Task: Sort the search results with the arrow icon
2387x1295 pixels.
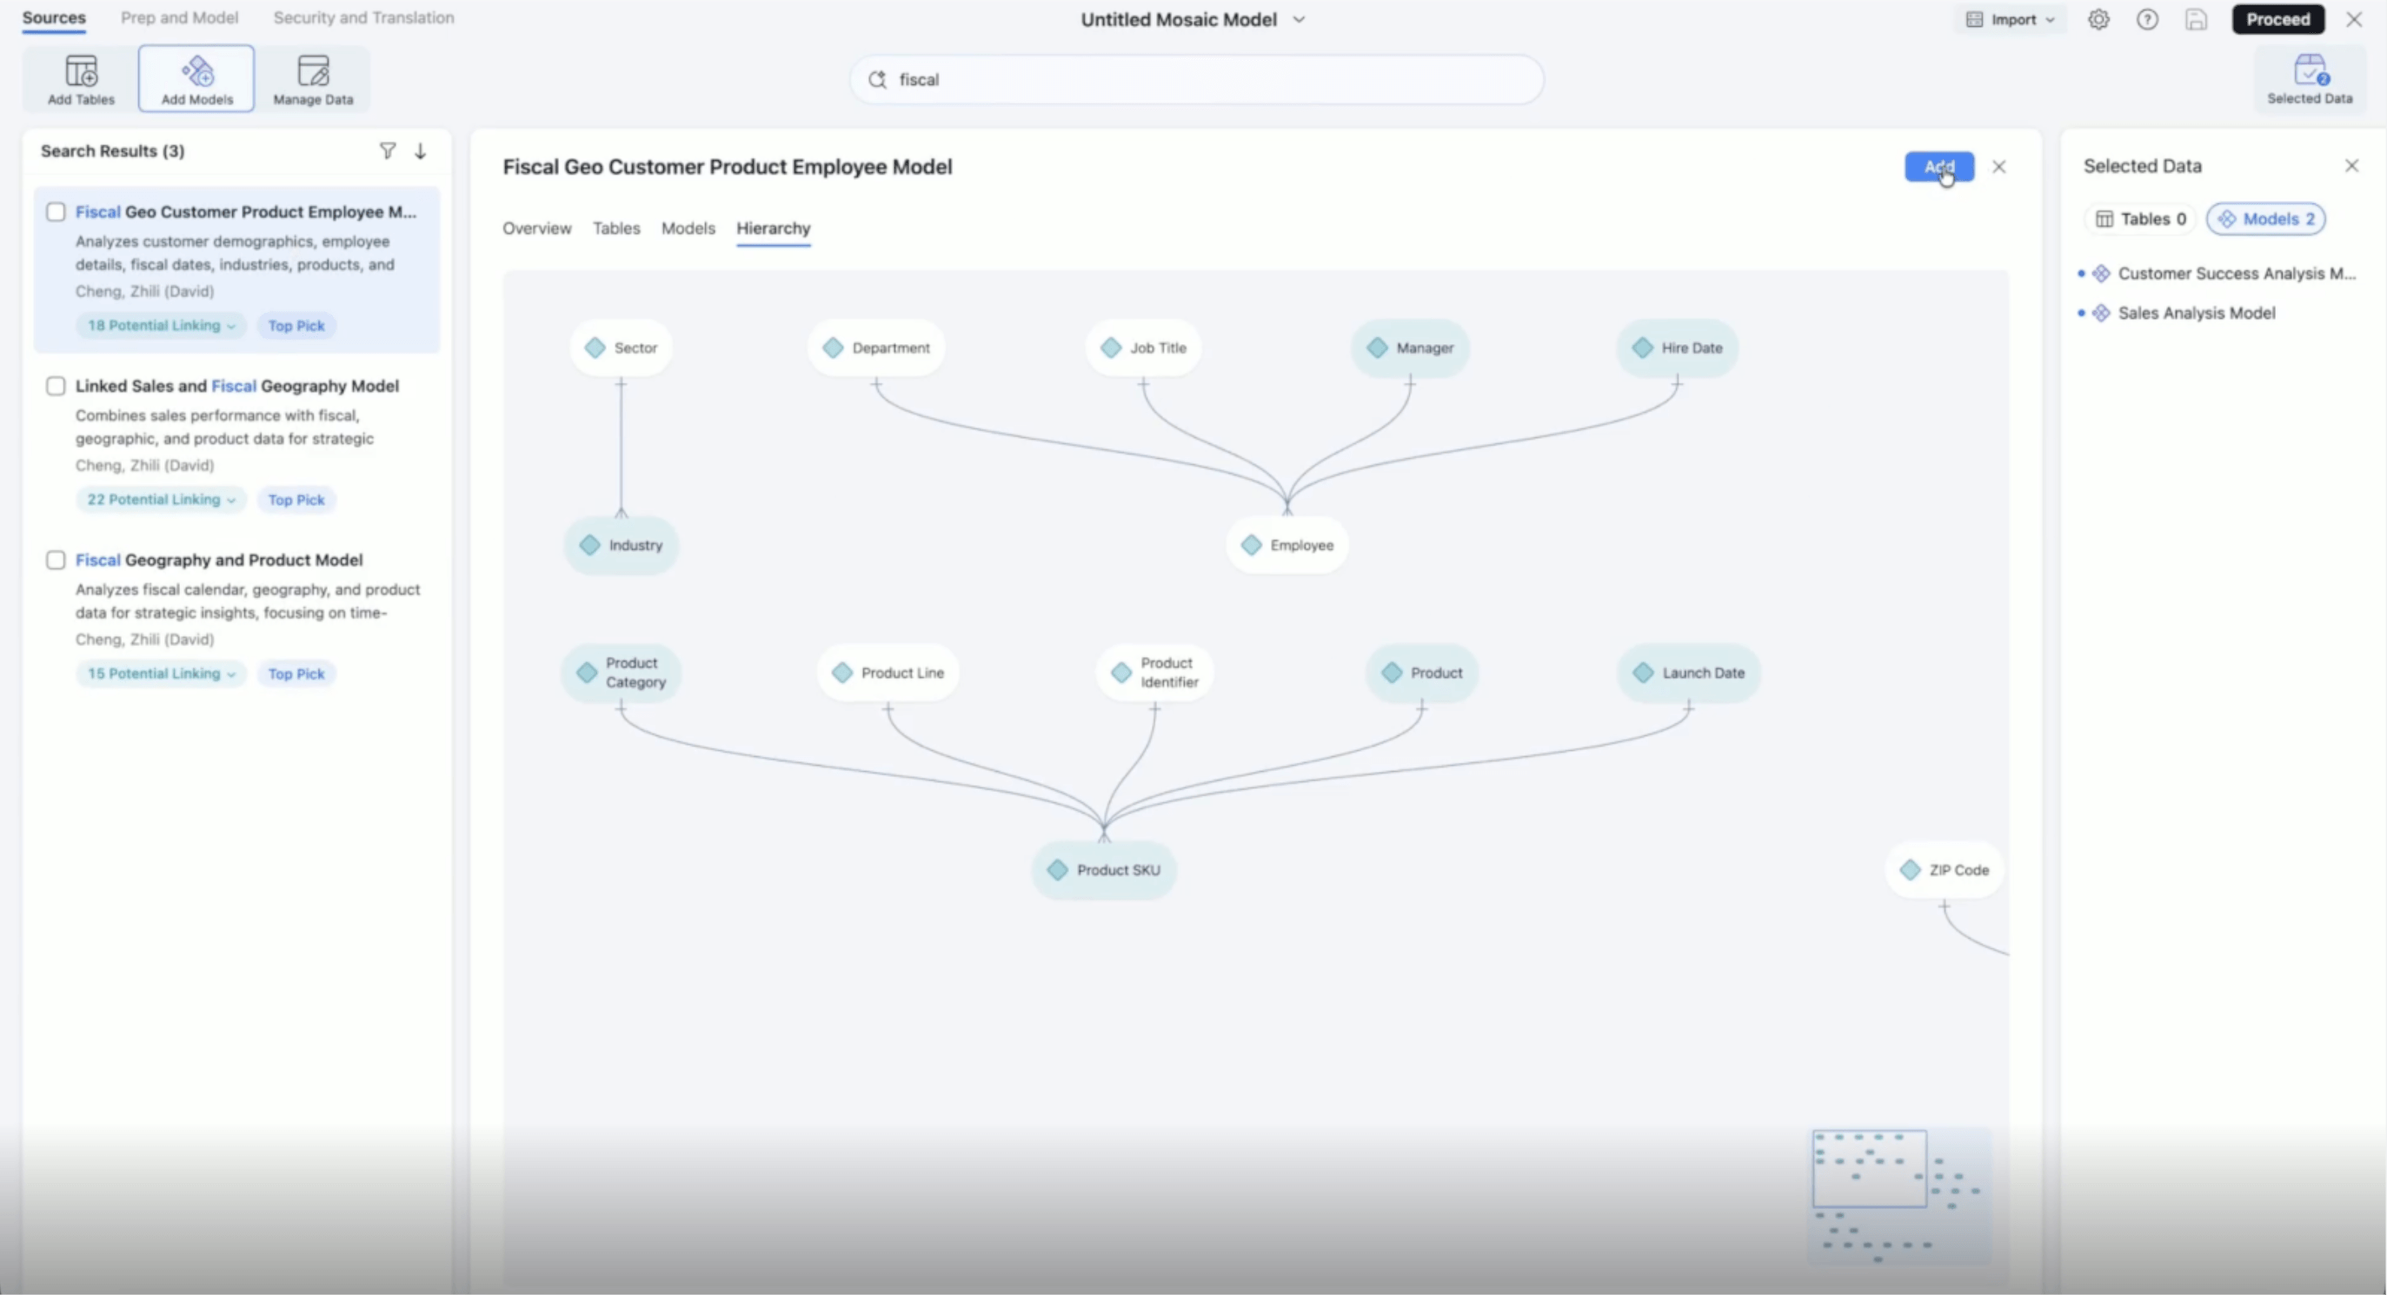Action: (421, 151)
